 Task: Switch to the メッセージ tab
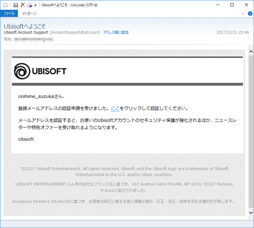[29, 13]
